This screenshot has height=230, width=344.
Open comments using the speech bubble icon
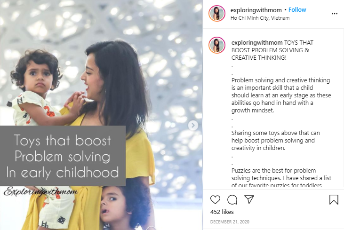[232, 199]
